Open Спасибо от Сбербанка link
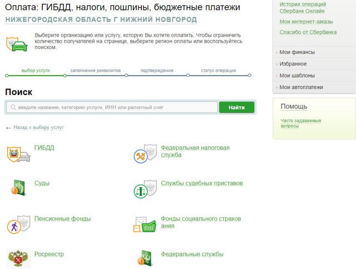This screenshot has width=356, height=269. click(308, 32)
